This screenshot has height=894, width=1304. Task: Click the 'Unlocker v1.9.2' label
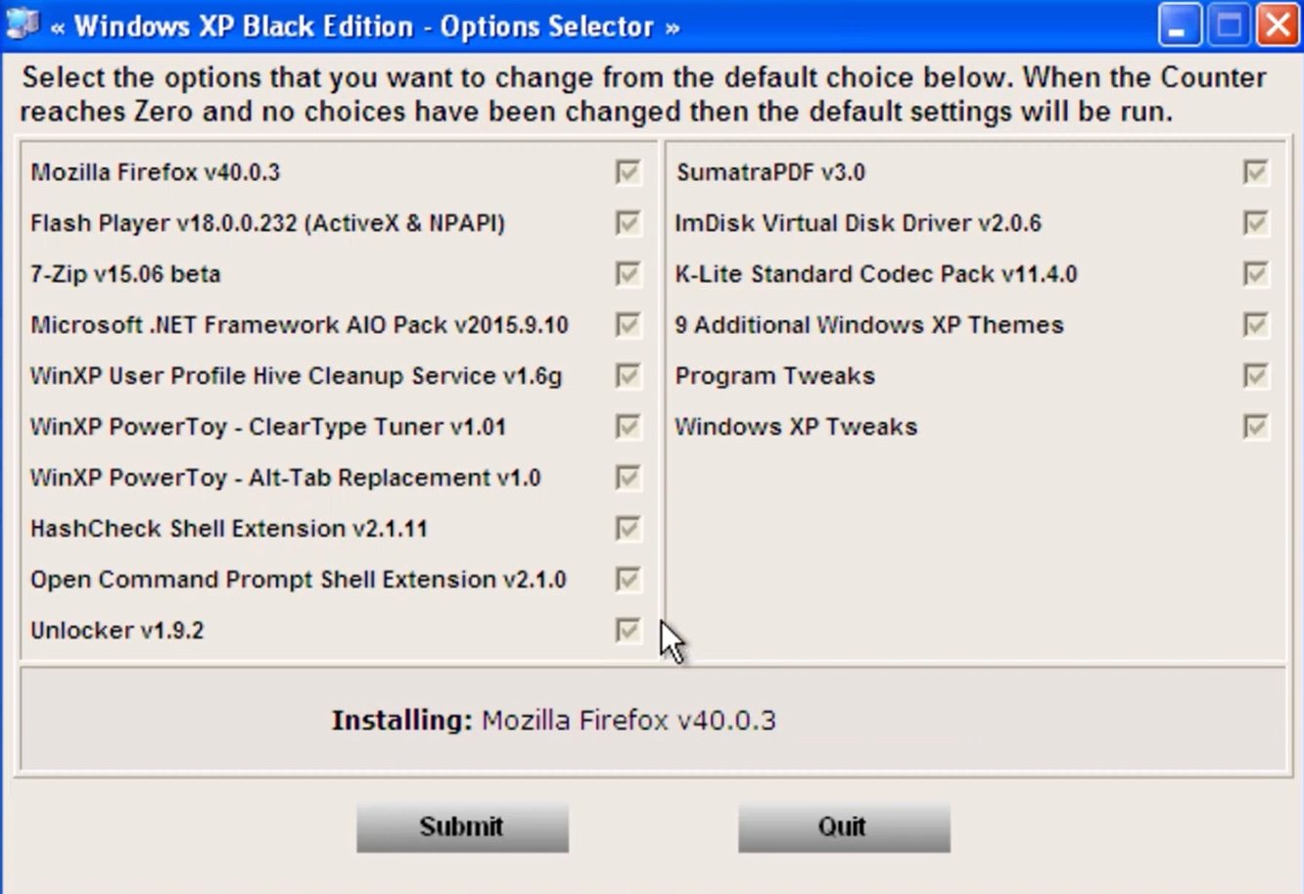tap(117, 631)
